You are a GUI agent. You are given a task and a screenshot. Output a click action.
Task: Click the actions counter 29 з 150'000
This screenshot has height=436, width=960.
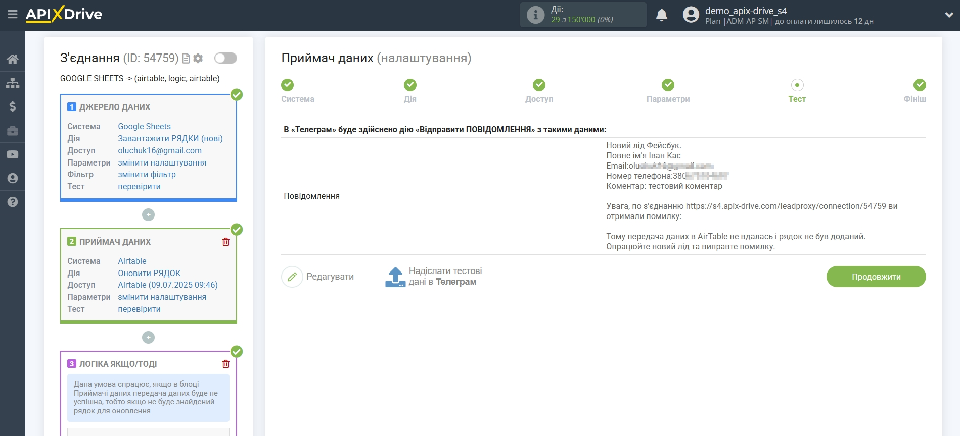[582, 20]
